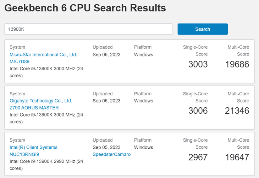Open the Intel Client Systems NUC13RNGi9 link
Viewport: 259px width, 178px height.
pyautogui.click(x=33, y=151)
